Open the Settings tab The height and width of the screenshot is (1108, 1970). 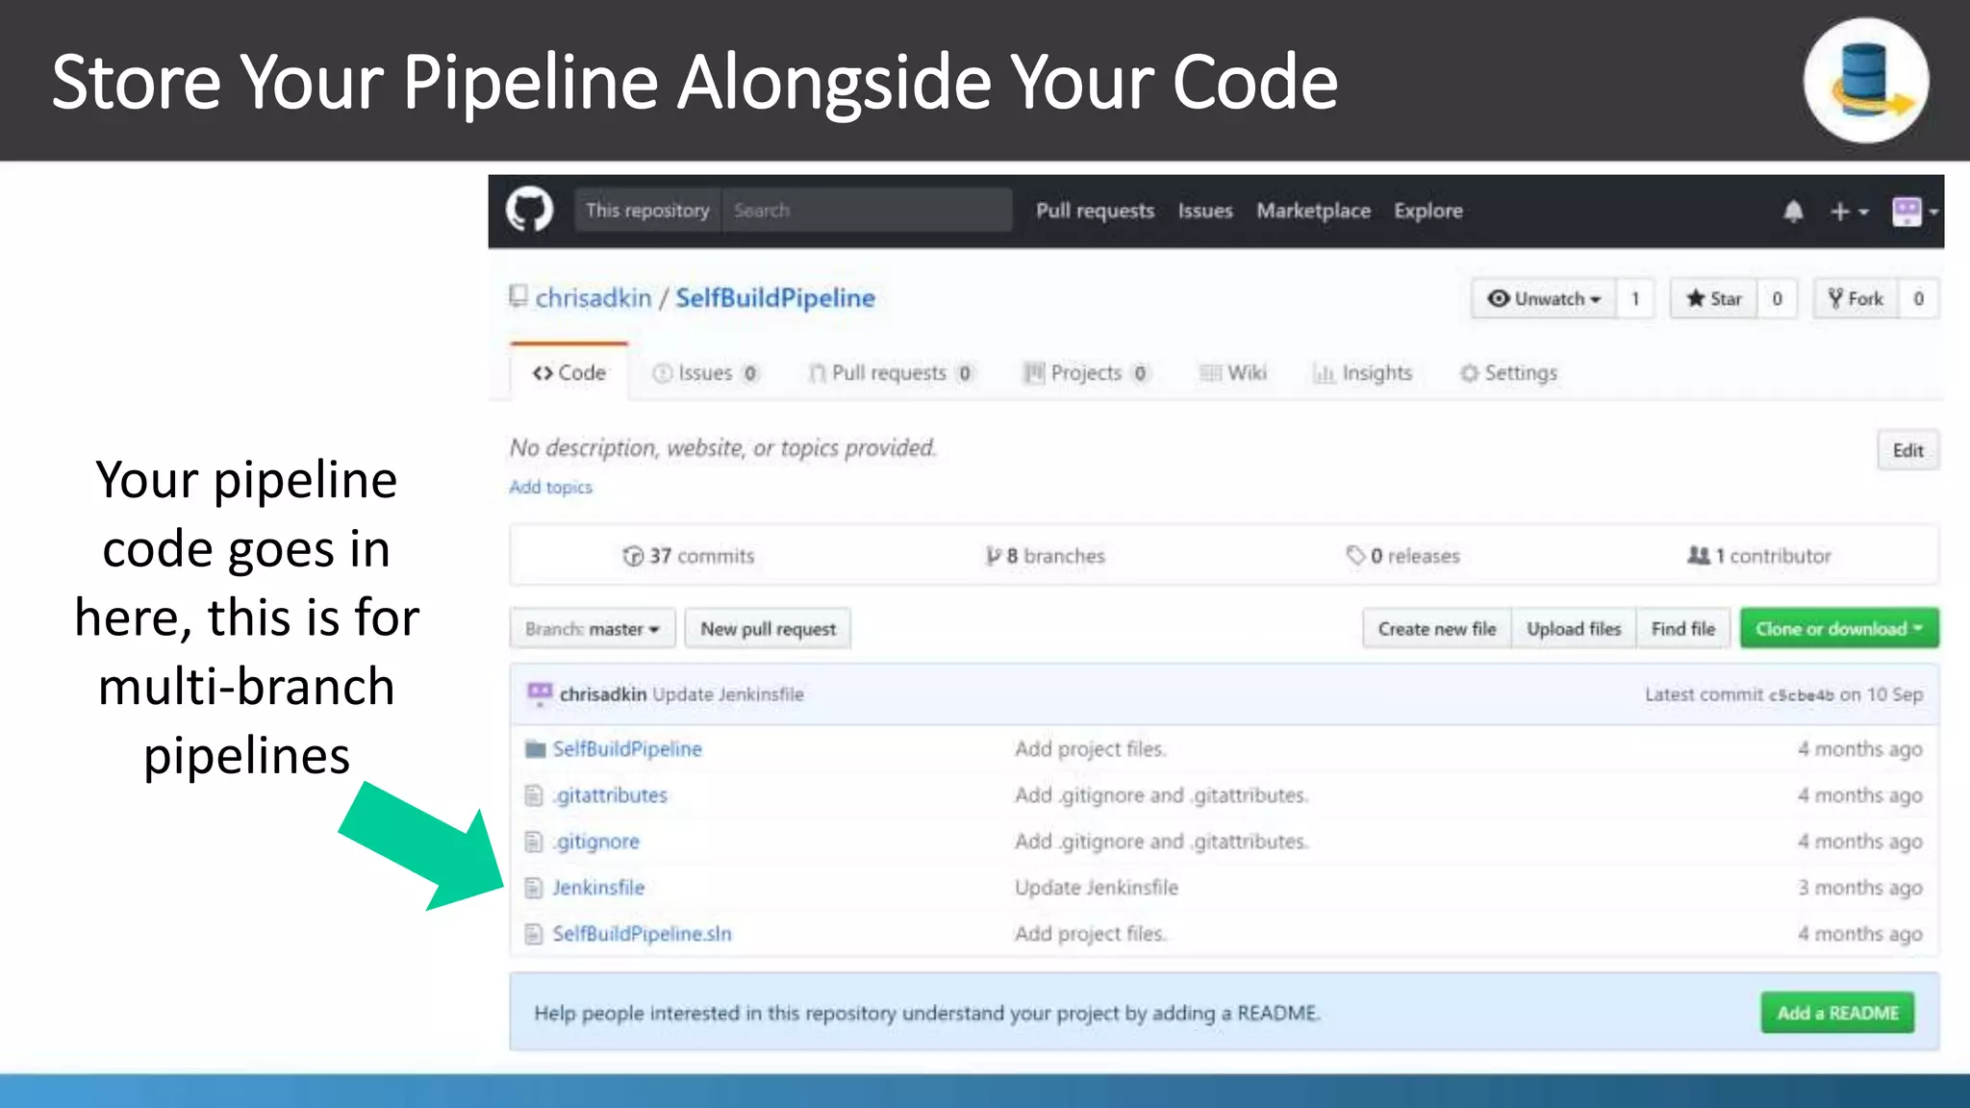click(1508, 373)
